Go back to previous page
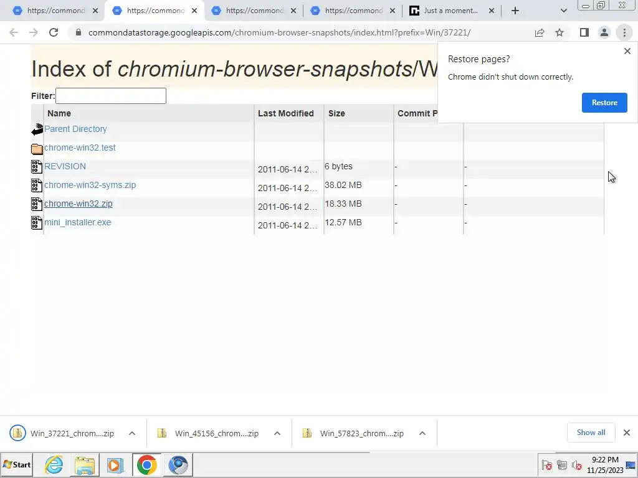Viewport: 638px width, 478px height. pos(14,32)
